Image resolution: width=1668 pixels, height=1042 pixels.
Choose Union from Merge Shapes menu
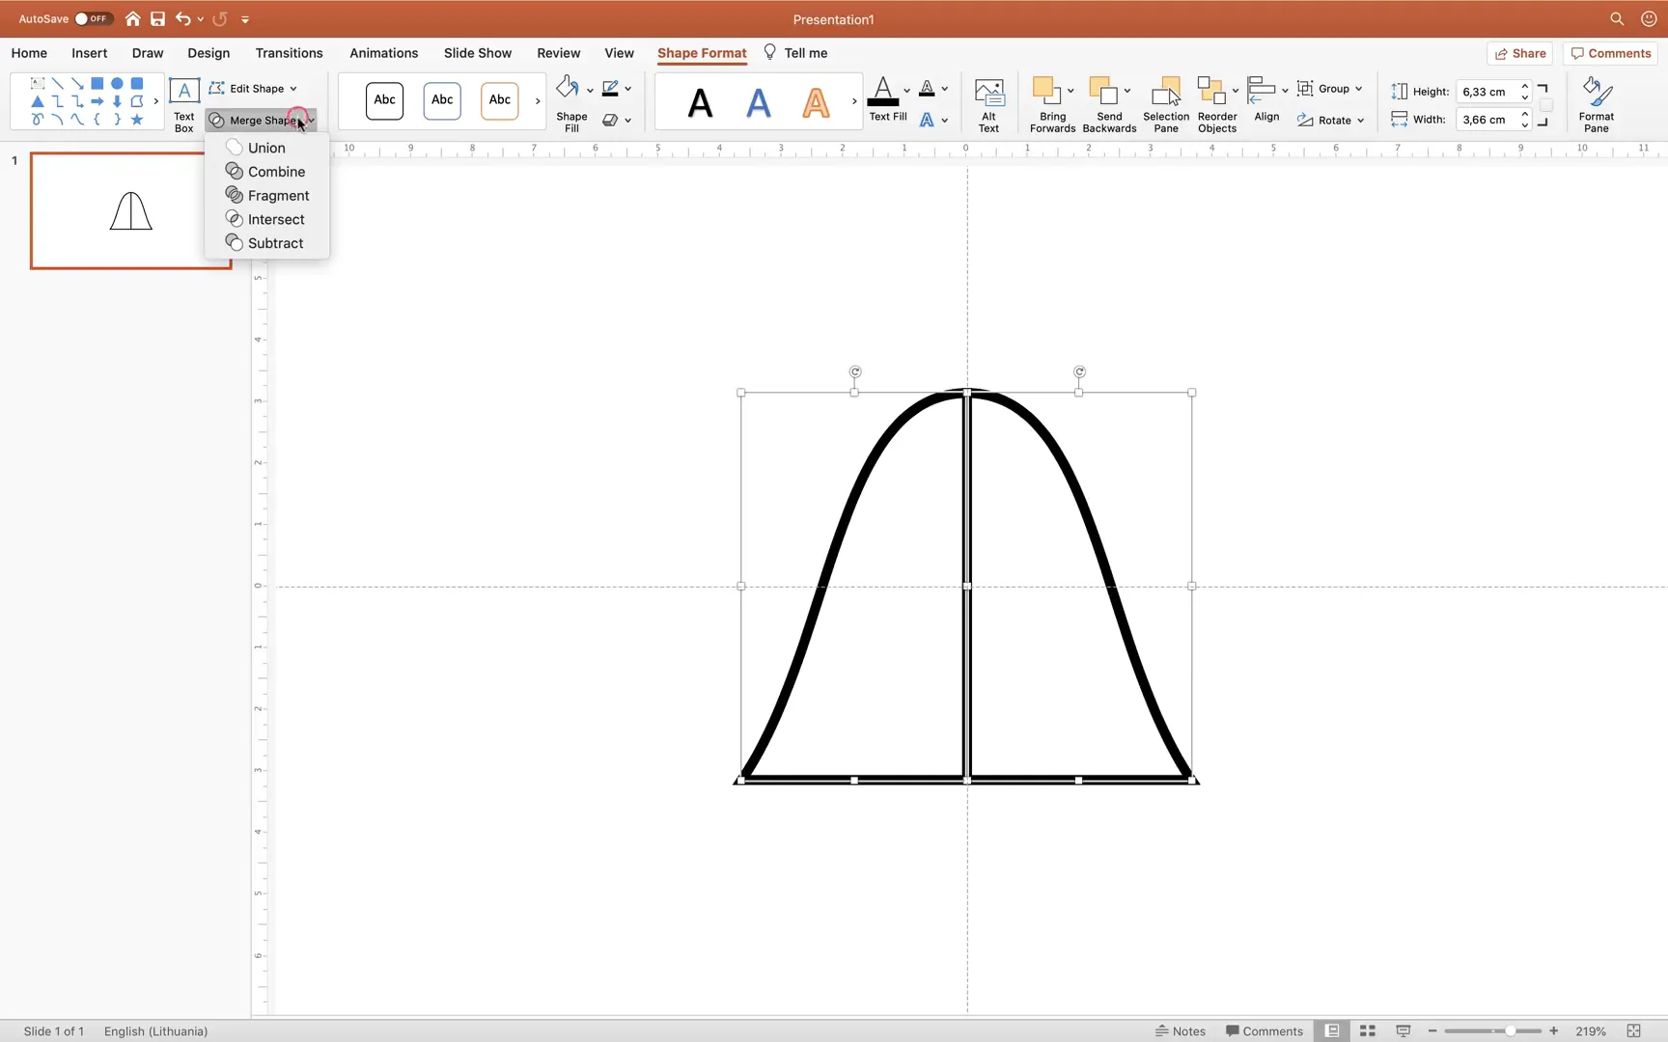click(266, 148)
